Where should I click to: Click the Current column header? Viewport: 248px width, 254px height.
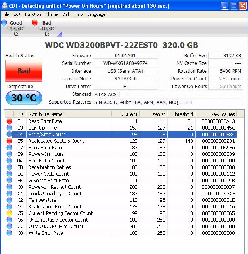pos(126,114)
